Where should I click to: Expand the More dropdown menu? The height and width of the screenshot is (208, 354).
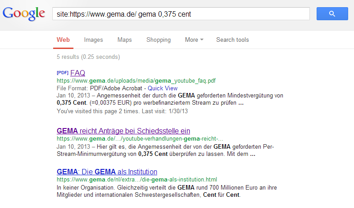coord(194,40)
